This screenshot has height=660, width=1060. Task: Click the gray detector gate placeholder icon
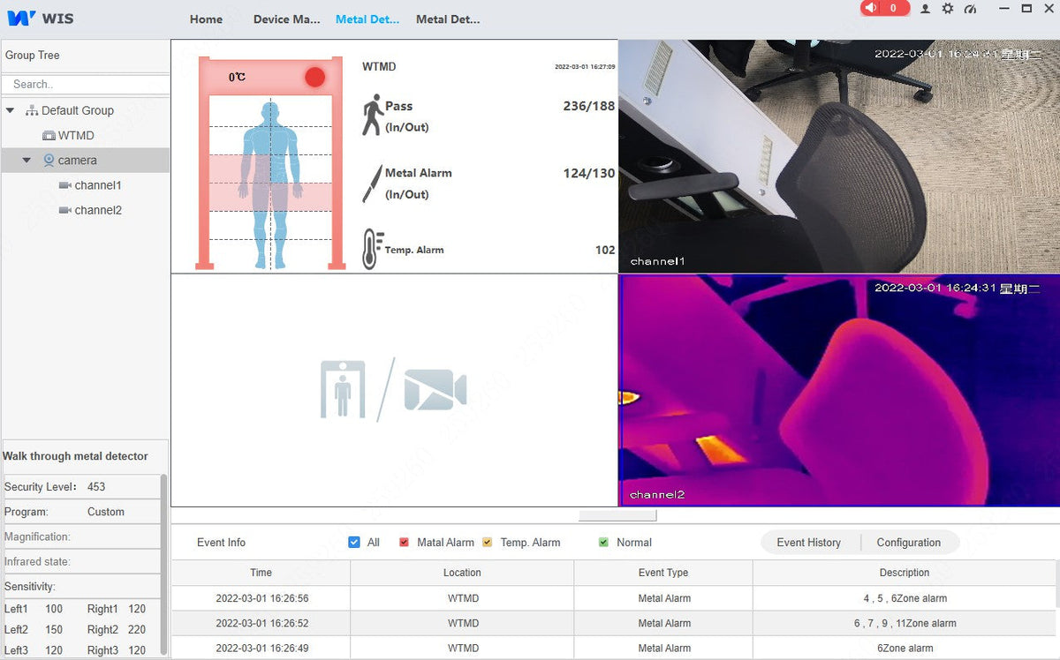point(343,389)
